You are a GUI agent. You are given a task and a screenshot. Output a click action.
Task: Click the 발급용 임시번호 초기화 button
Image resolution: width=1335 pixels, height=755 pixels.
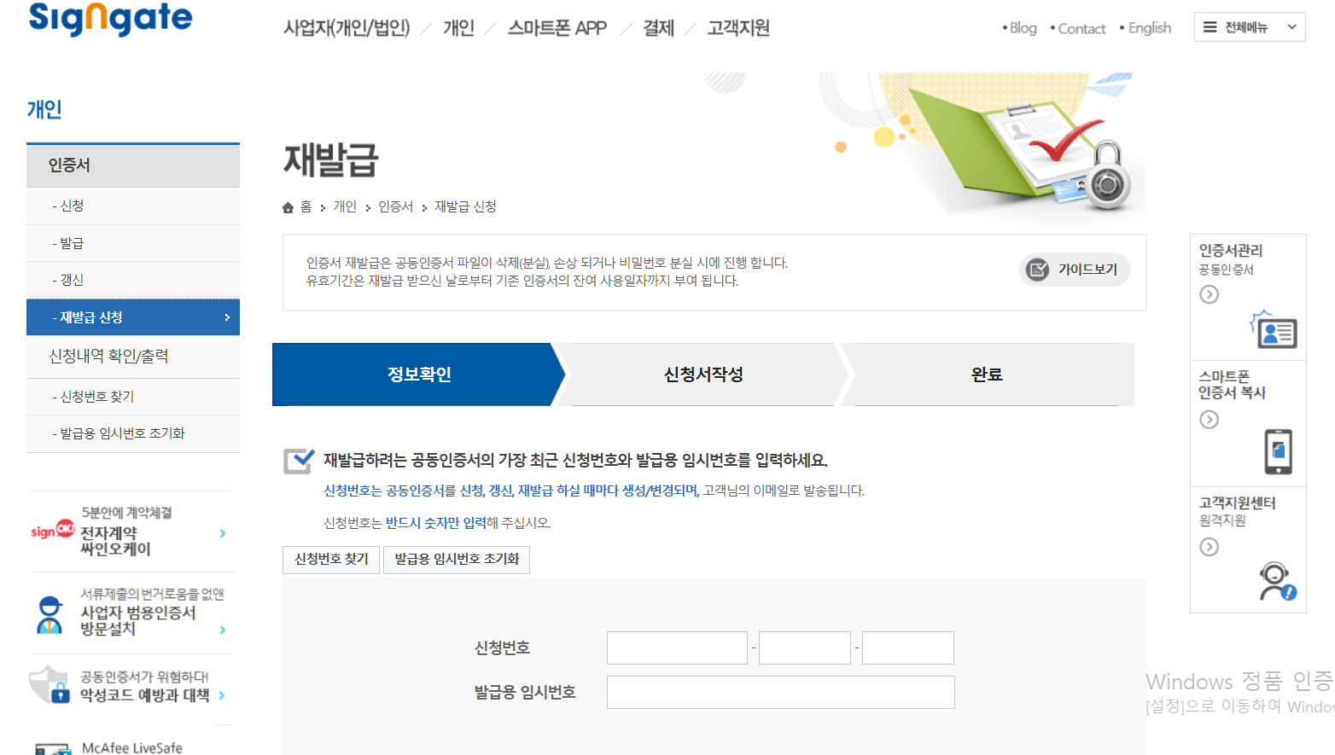[x=457, y=560]
